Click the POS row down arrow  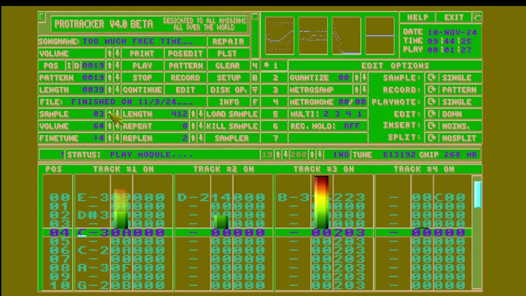tap(117, 66)
